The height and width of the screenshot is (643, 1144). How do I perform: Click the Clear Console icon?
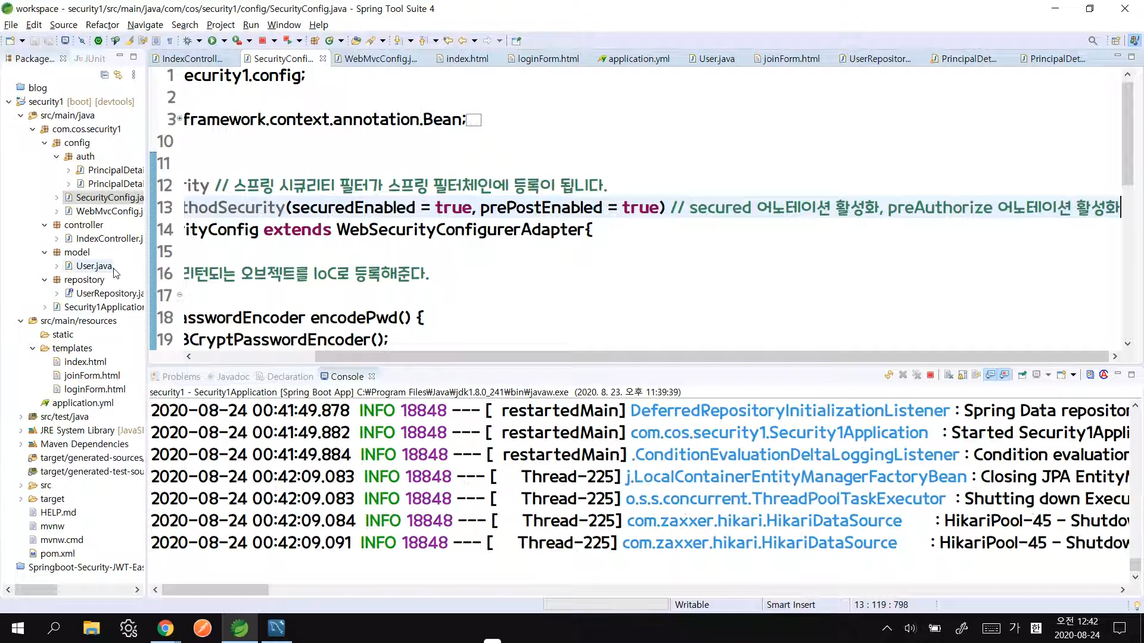coord(949,374)
